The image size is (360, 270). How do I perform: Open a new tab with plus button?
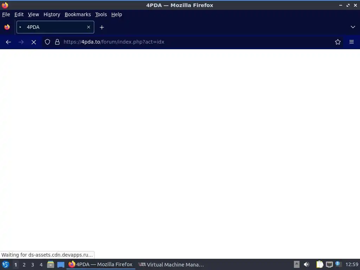tap(102, 27)
